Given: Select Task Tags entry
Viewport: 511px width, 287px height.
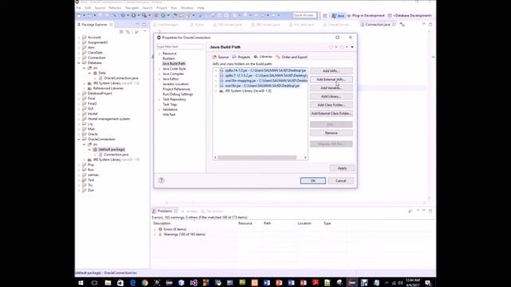Looking at the screenshot, I should (x=170, y=104).
